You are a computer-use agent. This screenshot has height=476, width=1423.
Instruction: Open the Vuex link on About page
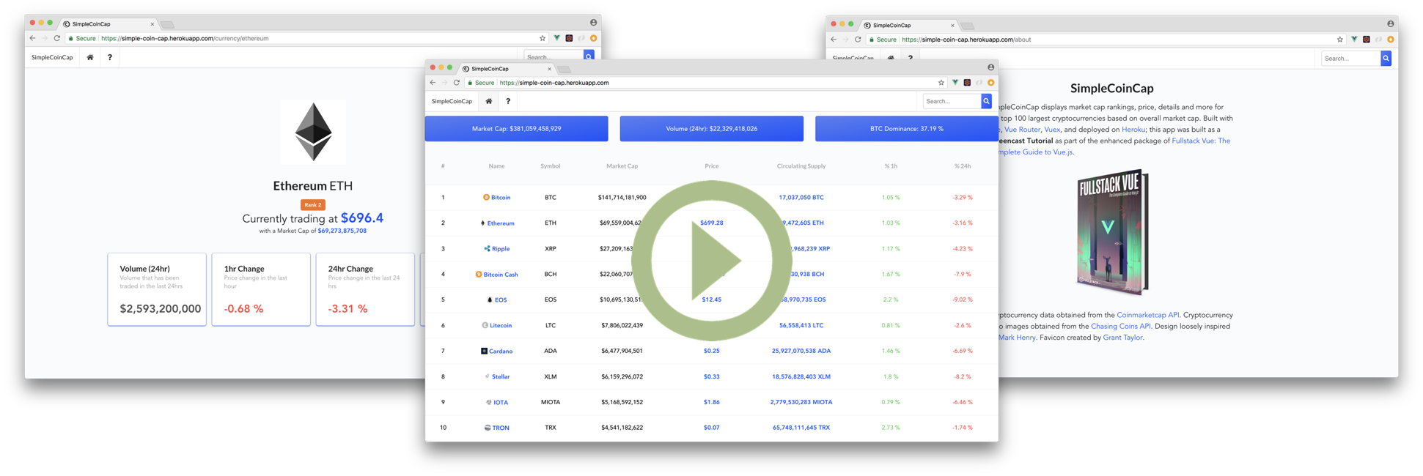1052,130
